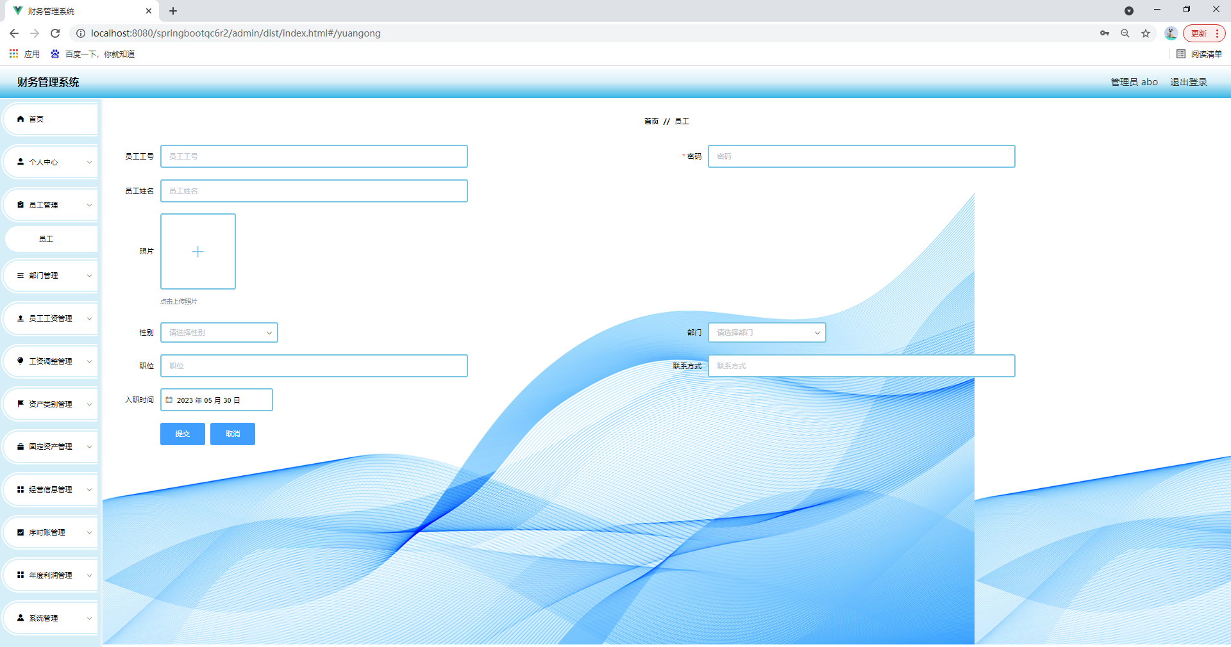Expand the 个人中心 sidebar menu

pos(51,162)
